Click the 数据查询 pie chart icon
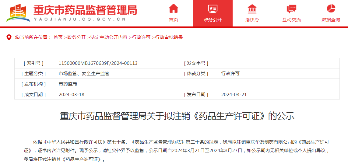 [x=331, y=9]
